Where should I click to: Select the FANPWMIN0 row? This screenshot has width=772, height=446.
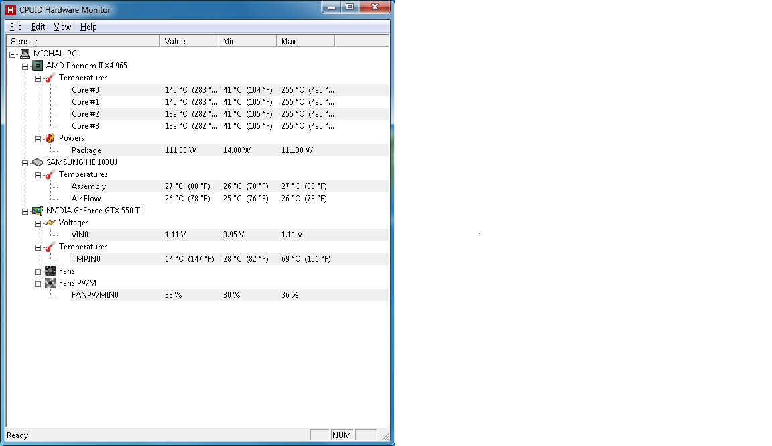[229, 295]
